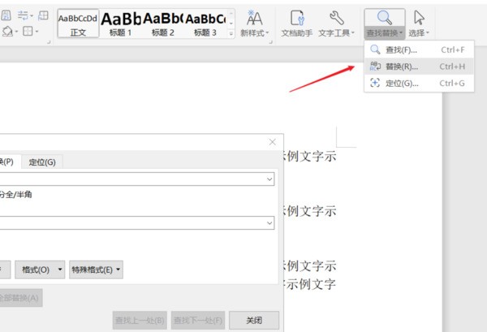This screenshot has width=487, height=332.
Task: Open the 新样式 dropdown arrow
Action: click(267, 32)
